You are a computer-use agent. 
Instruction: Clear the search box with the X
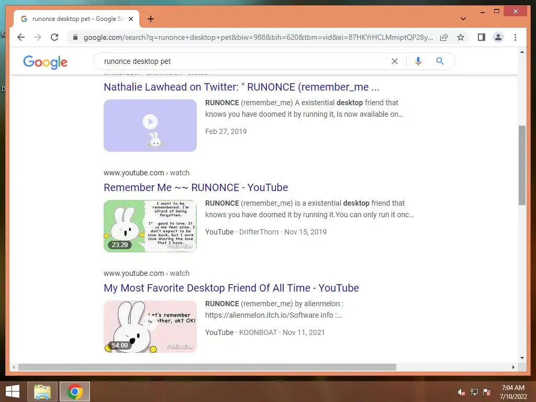395,61
